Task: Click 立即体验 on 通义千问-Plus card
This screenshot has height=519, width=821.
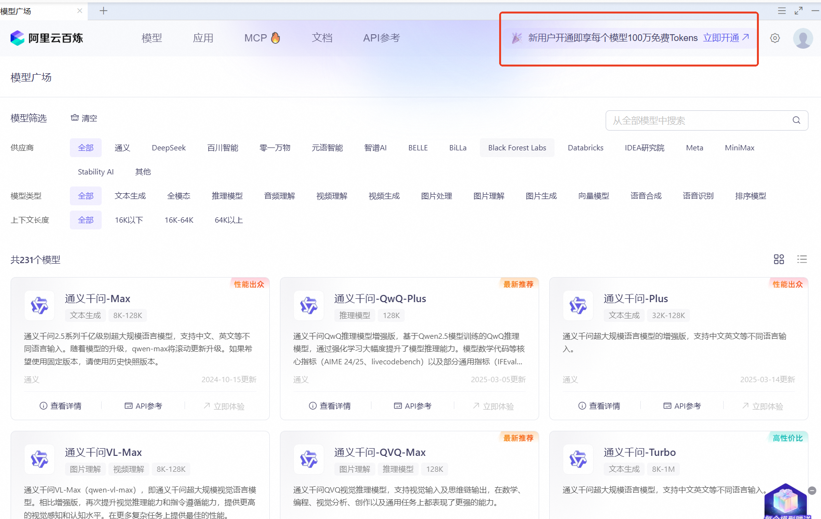Action: [763, 406]
